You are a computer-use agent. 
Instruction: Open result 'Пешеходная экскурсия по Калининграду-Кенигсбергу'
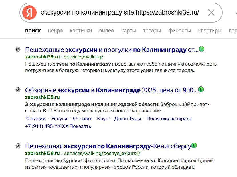tap(108, 146)
